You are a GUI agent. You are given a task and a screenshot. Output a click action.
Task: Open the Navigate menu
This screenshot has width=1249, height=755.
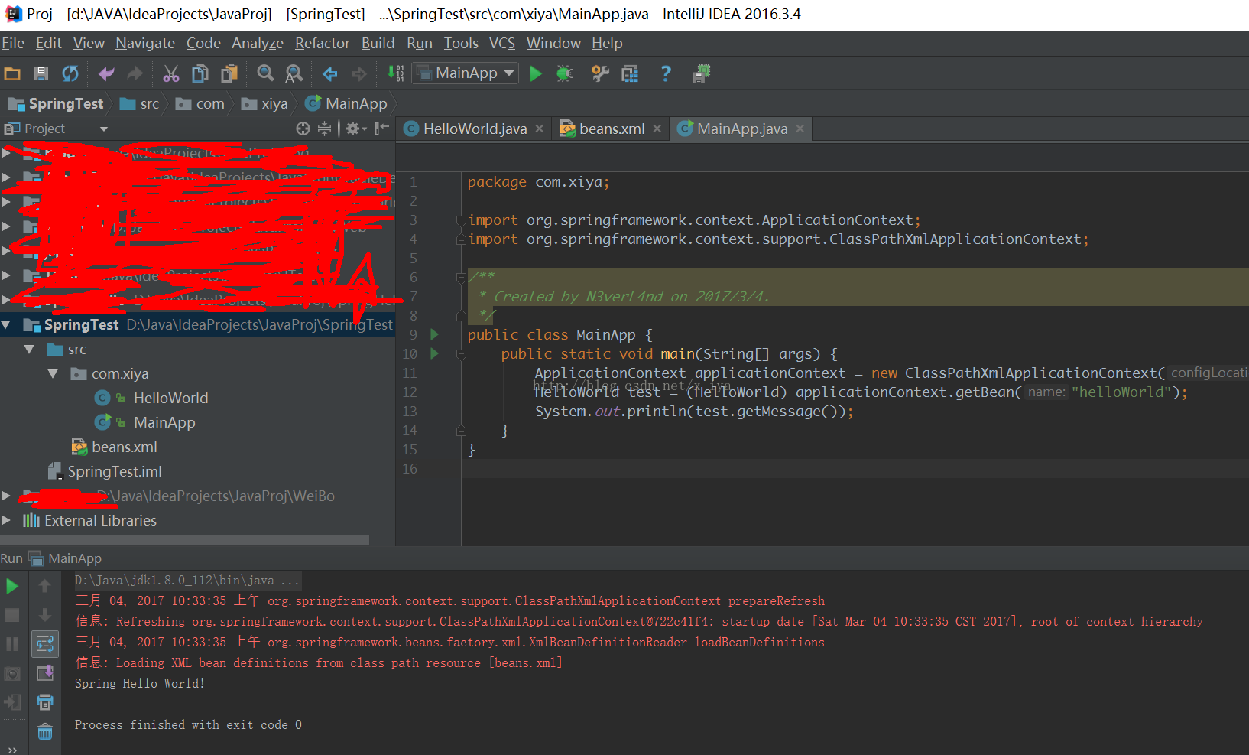click(145, 44)
